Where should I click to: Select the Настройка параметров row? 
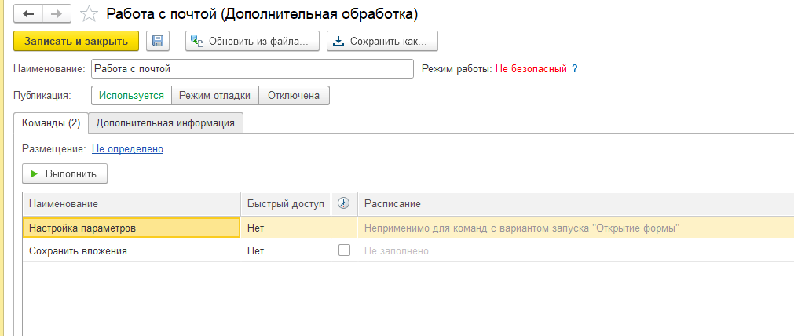pyautogui.click(x=130, y=228)
